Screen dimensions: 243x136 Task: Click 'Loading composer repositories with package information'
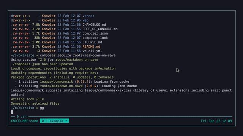pos(63,68)
